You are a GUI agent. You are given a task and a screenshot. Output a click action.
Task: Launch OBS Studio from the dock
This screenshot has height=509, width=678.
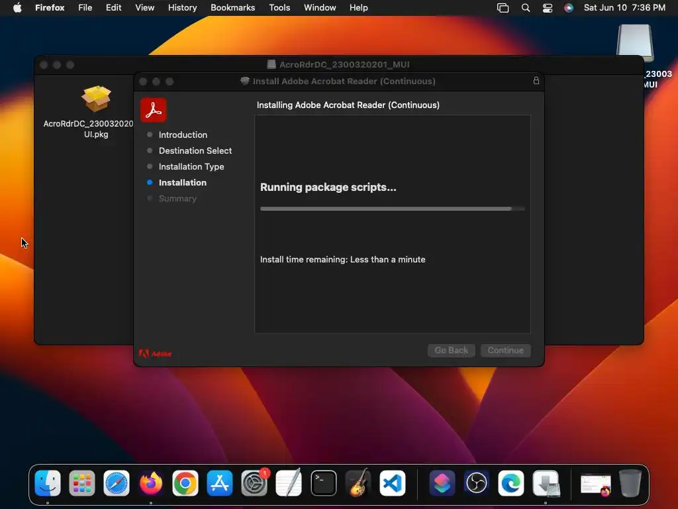(477, 483)
